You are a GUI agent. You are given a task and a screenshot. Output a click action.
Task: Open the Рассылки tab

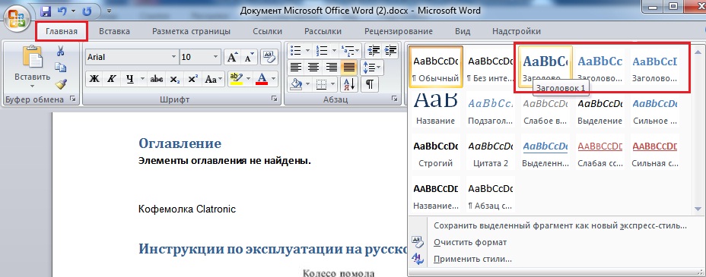click(x=323, y=31)
